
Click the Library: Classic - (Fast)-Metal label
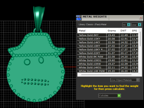92,25
